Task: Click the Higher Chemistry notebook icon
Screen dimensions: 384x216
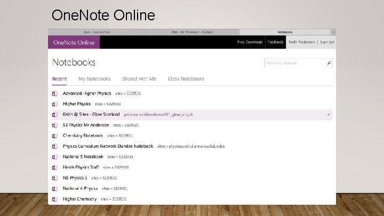Action: click(54, 199)
